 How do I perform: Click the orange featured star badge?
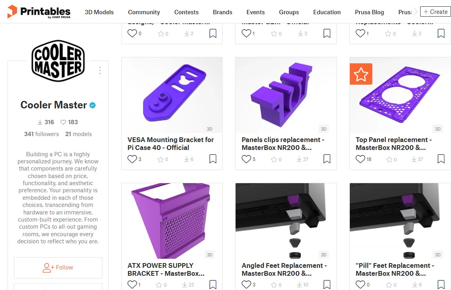tap(360, 74)
